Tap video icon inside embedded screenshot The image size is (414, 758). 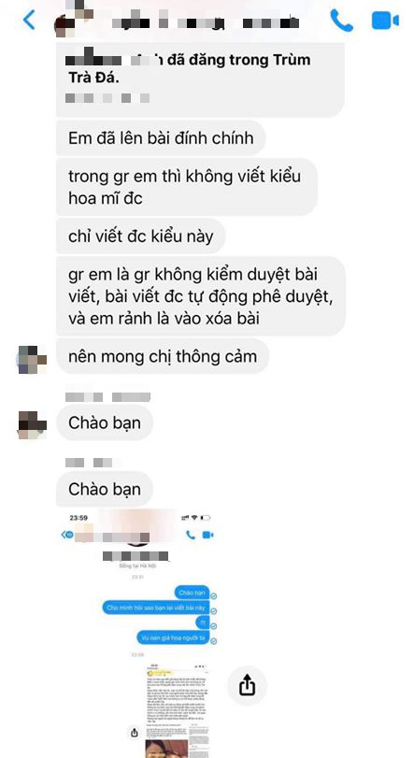(207, 535)
